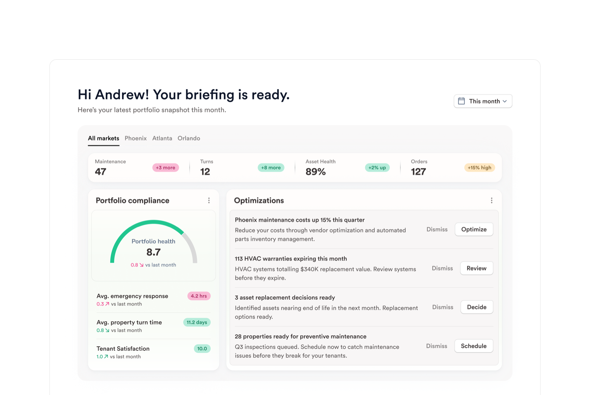Click Review for HVAC warranties expiring
The image size is (590, 395).
[x=476, y=268]
